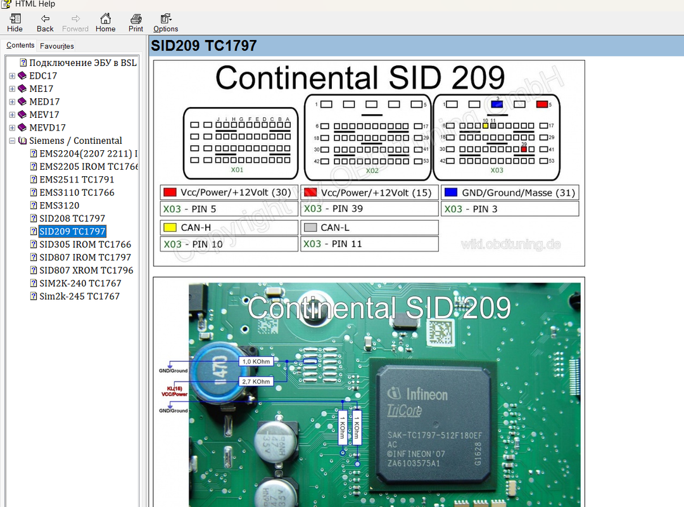The image size is (684, 507).
Task: Click the Hide toolbar icon
Action: click(15, 23)
